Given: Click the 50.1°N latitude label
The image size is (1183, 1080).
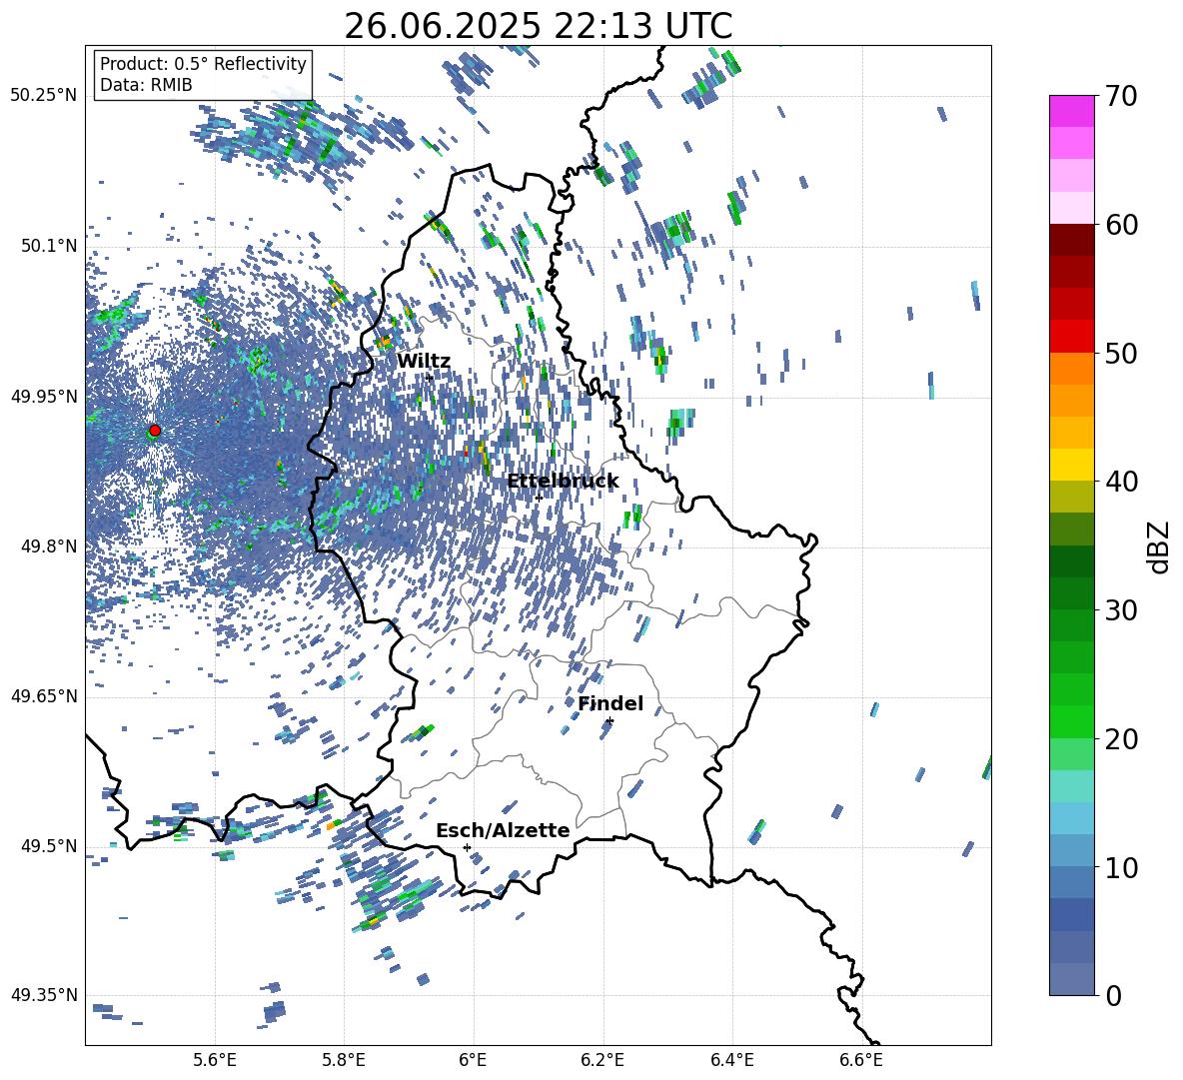Looking at the screenshot, I should tap(48, 246).
